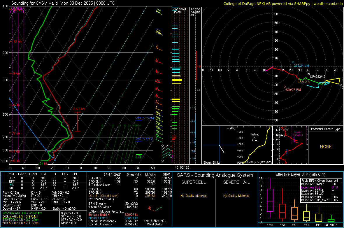This screenshot has height=228, width=344.
Task: Click the magenta OMEGA label
Action: click(x=18, y=8)
